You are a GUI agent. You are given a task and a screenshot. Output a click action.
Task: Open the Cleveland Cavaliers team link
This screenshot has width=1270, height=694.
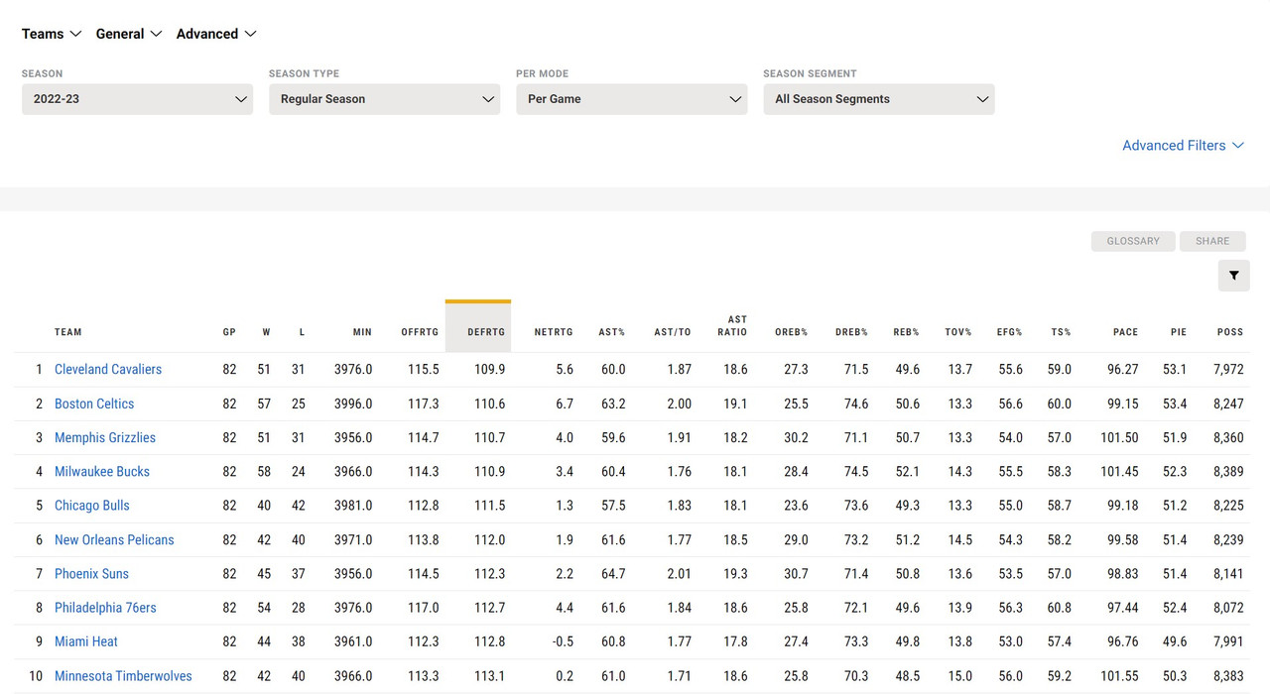pyautogui.click(x=108, y=369)
